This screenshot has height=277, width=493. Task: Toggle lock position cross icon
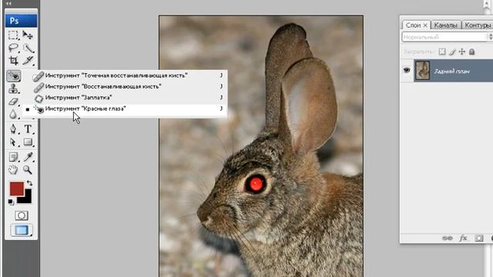pyautogui.click(x=462, y=52)
